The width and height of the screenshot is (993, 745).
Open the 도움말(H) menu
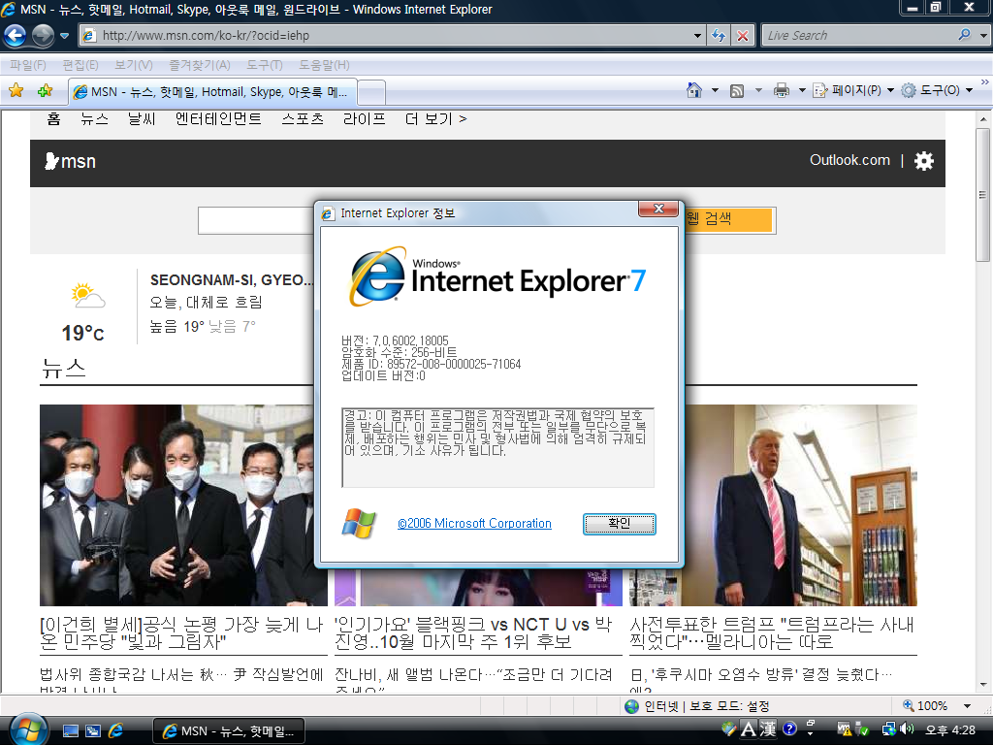pyautogui.click(x=324, y=65)
